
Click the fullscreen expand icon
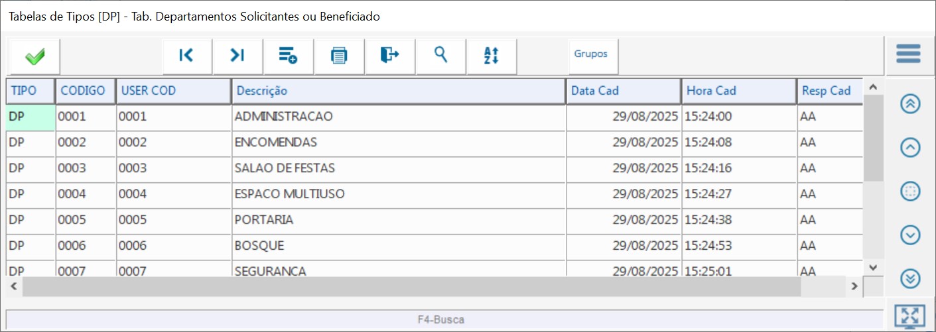click(x=909, y=317)
